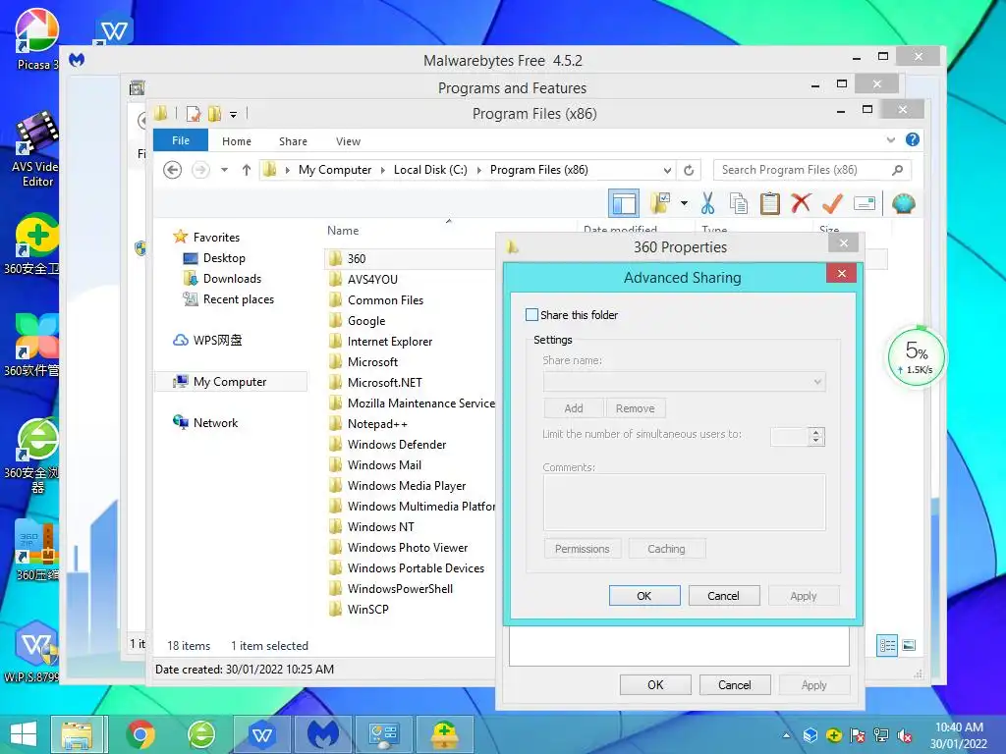Image resolution: width=1006 pixels, height=754 pixels.
Task: Open recent locations dropdown arrow
Action: pyautogui.click(x=225, y=170)
